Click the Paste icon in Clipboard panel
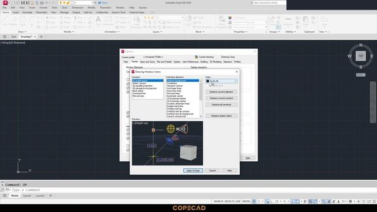377x212 pixels. click(x=306, y=21)
